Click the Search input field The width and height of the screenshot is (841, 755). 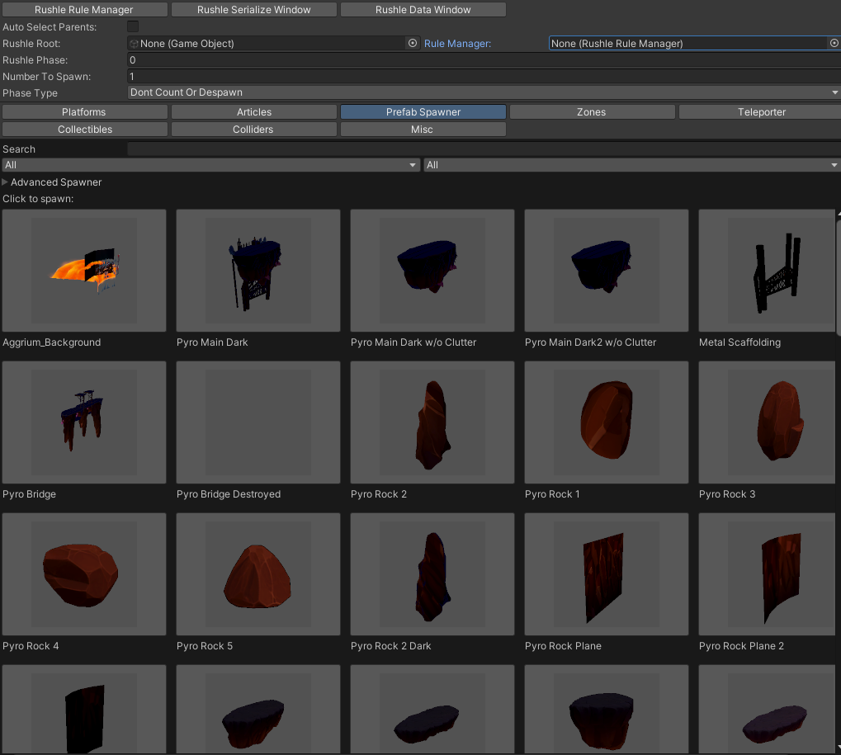484,149
